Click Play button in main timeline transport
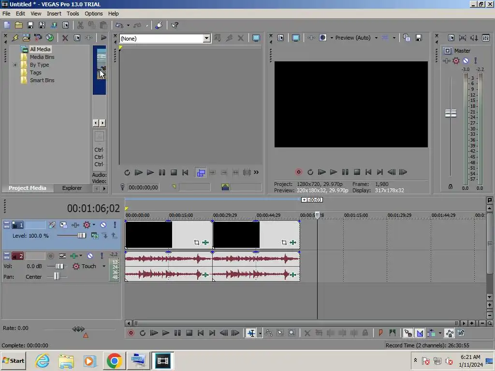 point(166,333)
